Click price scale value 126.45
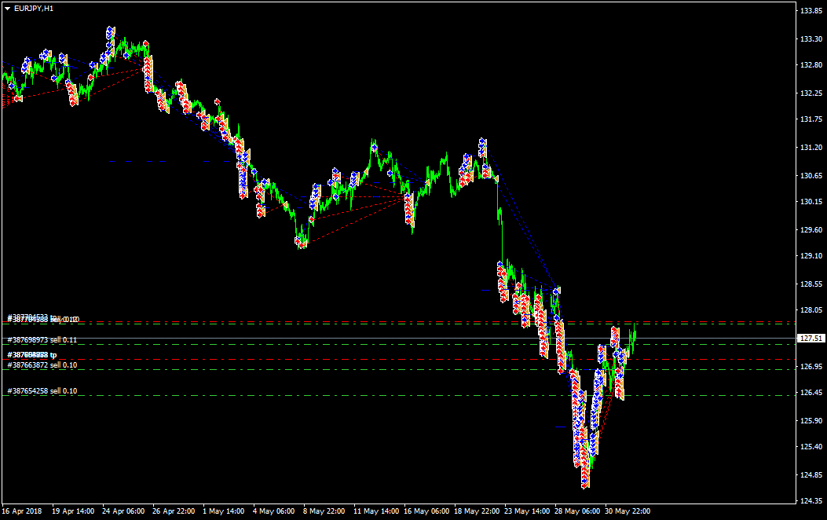The width and height of the screenshot is (827, 520). click(x=811, y=393)
